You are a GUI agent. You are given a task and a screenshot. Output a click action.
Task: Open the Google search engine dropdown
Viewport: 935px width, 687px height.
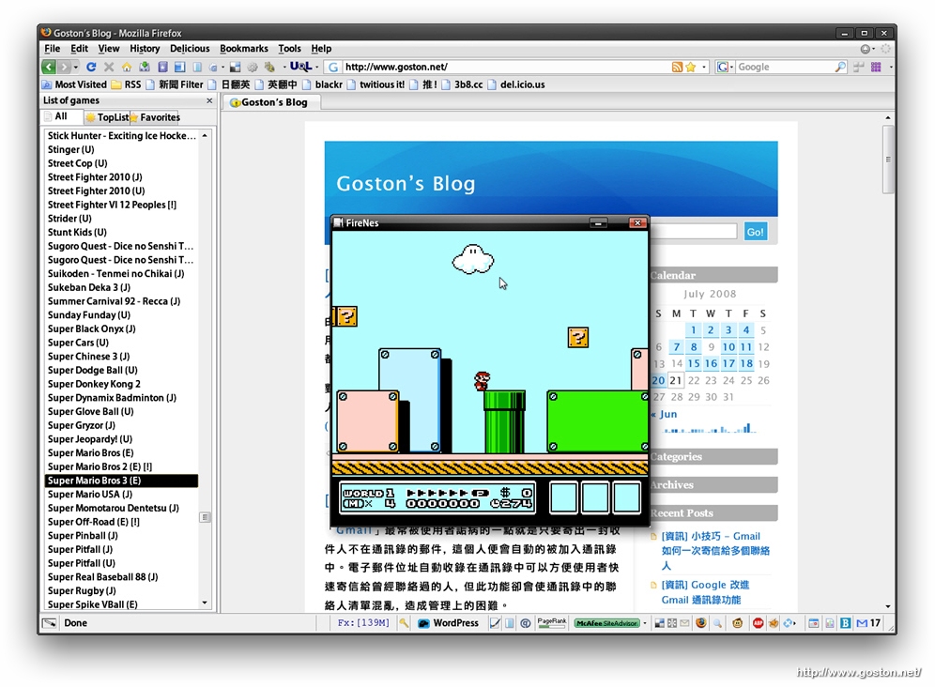point(726,67)
